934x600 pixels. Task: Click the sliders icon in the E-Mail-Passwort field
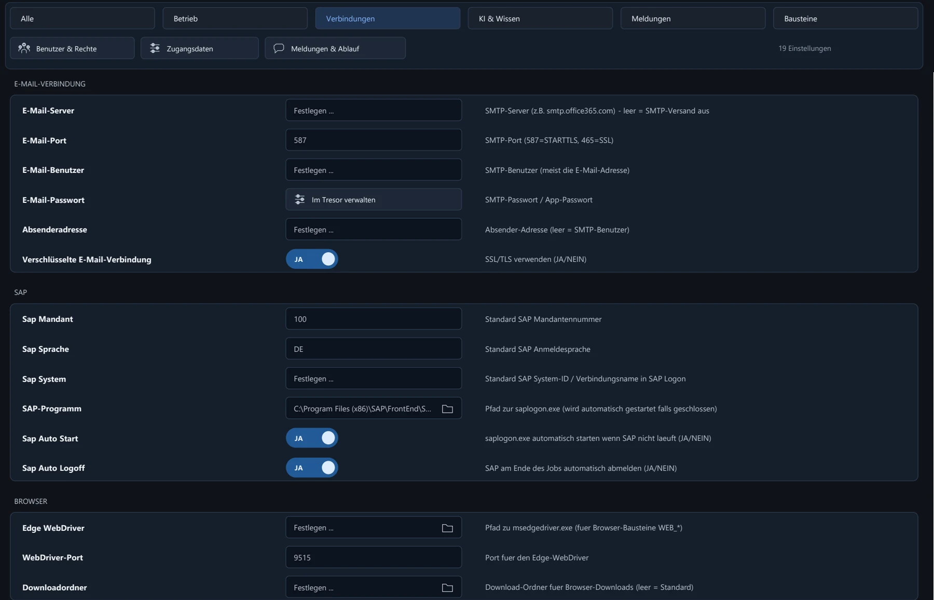pos(299,199)
